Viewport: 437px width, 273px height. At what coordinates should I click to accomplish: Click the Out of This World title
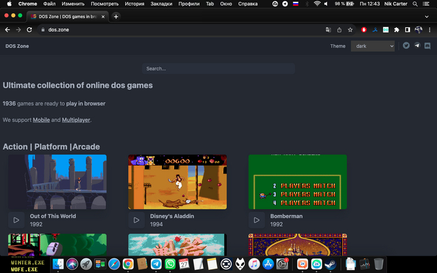[x=52, y=216]
